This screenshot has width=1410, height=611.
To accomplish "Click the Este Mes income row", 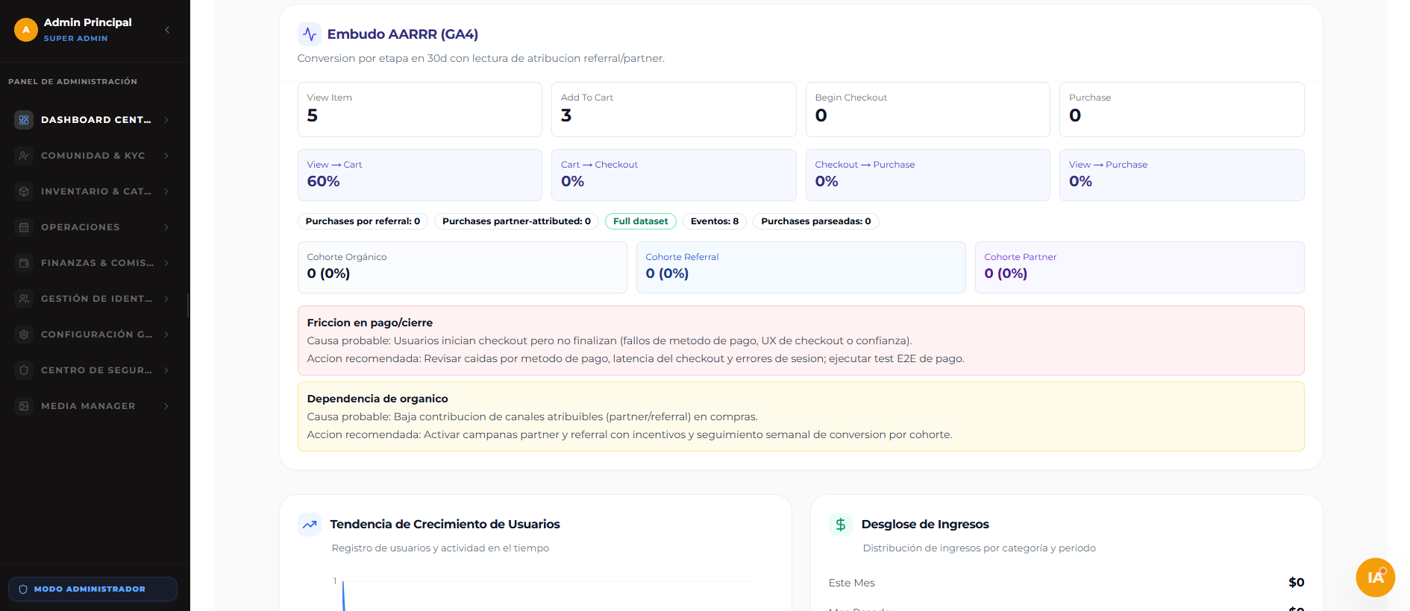I will 1067,583.
